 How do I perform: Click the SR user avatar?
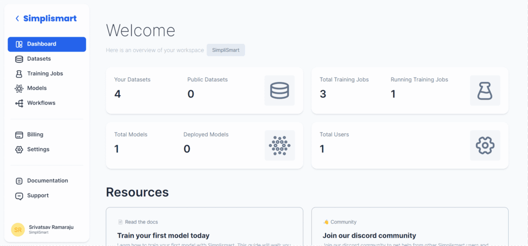click(x=18, y=229)
